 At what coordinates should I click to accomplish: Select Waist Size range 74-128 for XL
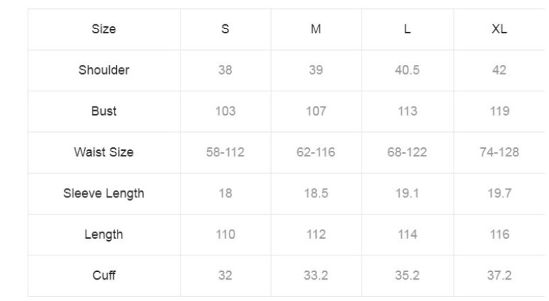tap(499, 152)
